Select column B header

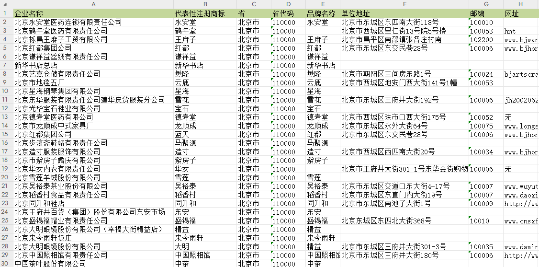[205, 4]
